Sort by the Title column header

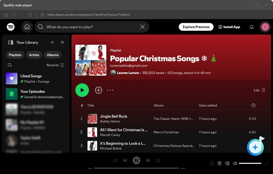coord(90,105)
